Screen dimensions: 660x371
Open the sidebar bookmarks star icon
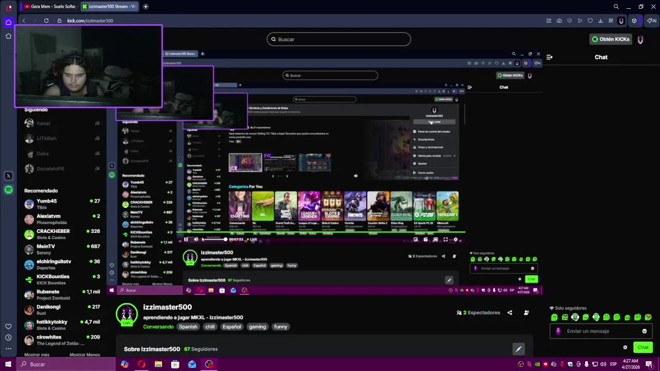coord(8,36)
